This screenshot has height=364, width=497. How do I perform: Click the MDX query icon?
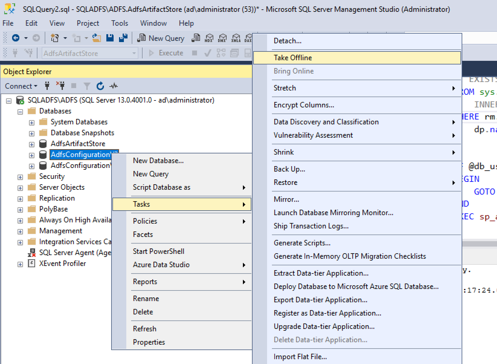[209, 38]
